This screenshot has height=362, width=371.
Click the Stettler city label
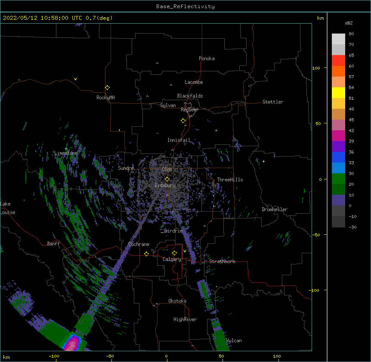[x=273, y=102]
